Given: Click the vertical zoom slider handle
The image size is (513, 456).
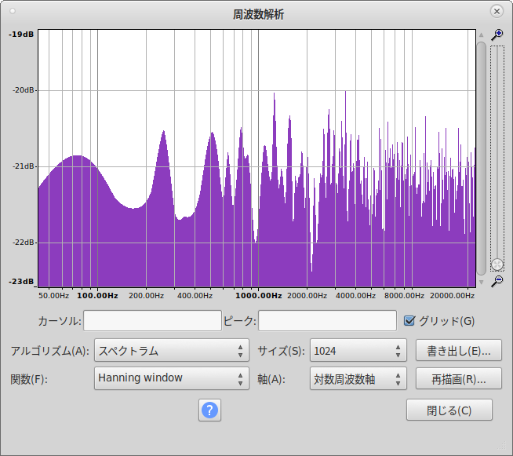Looking at the screenshot, I should [x=497, y=264].
